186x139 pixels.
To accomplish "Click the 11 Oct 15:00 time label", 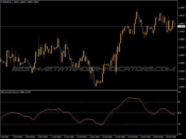I will [x=69, y=137].
